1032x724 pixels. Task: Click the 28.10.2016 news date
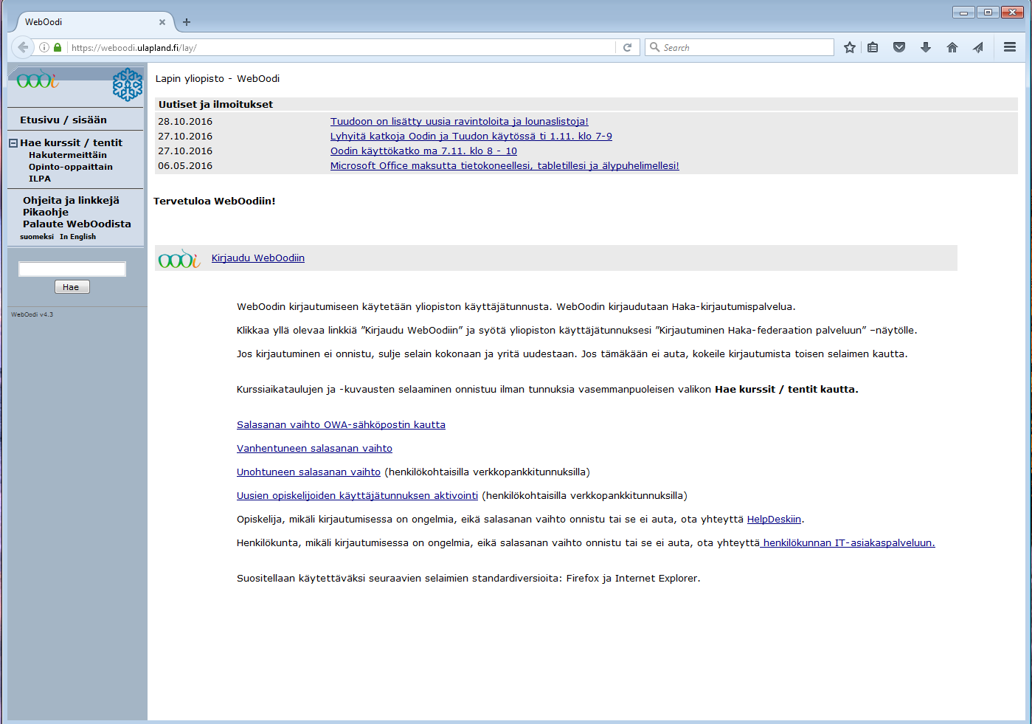tap(185, 122)
